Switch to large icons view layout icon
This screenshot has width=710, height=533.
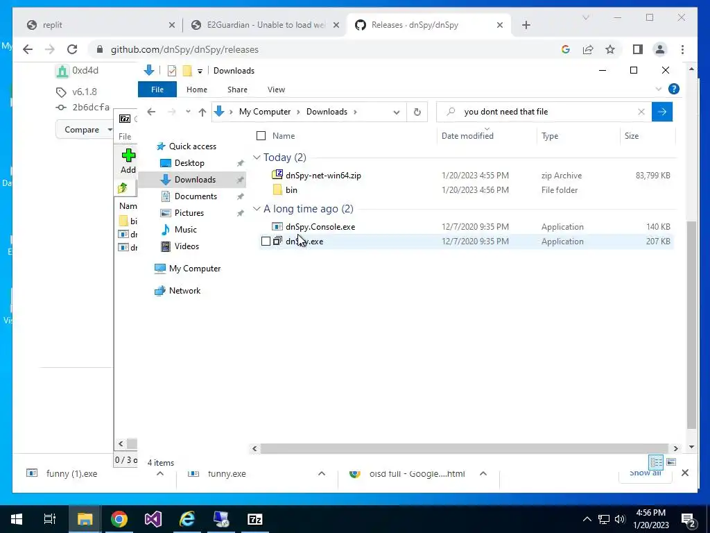pos(671,462)
